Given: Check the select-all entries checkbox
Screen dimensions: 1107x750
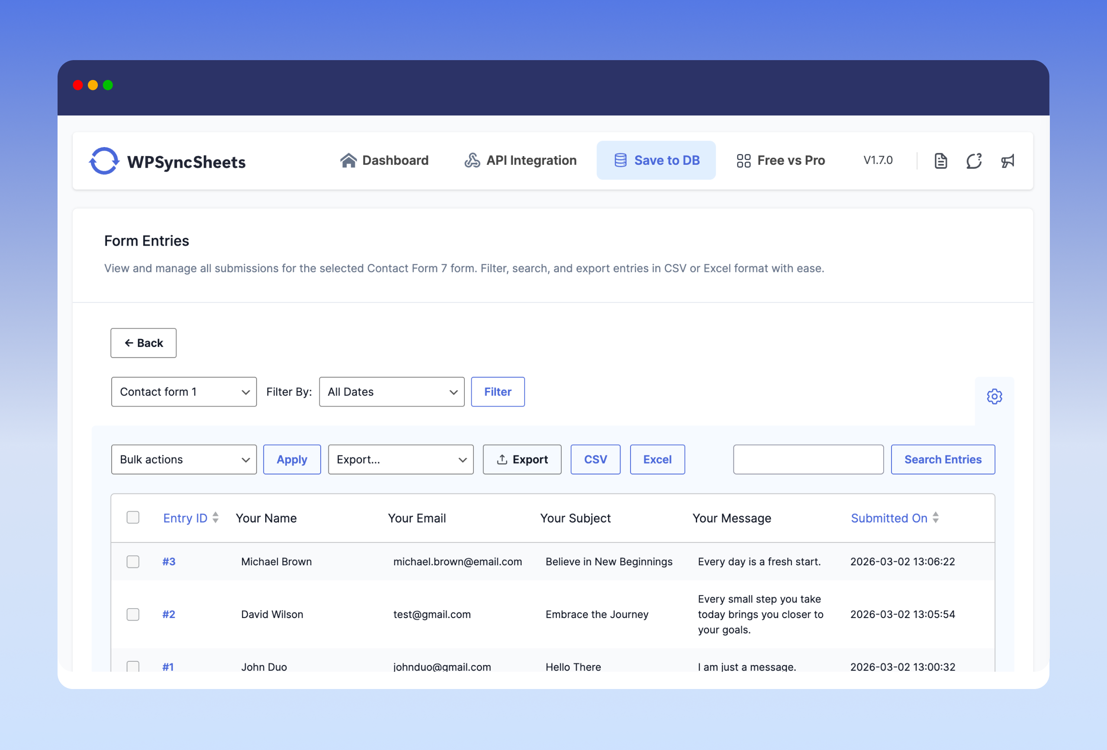Looking at the screenshot, I should pos(133,518).
